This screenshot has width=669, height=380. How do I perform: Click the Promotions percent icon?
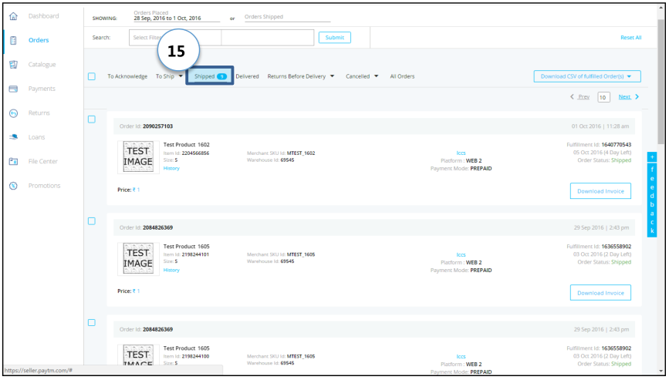[13, 186]
